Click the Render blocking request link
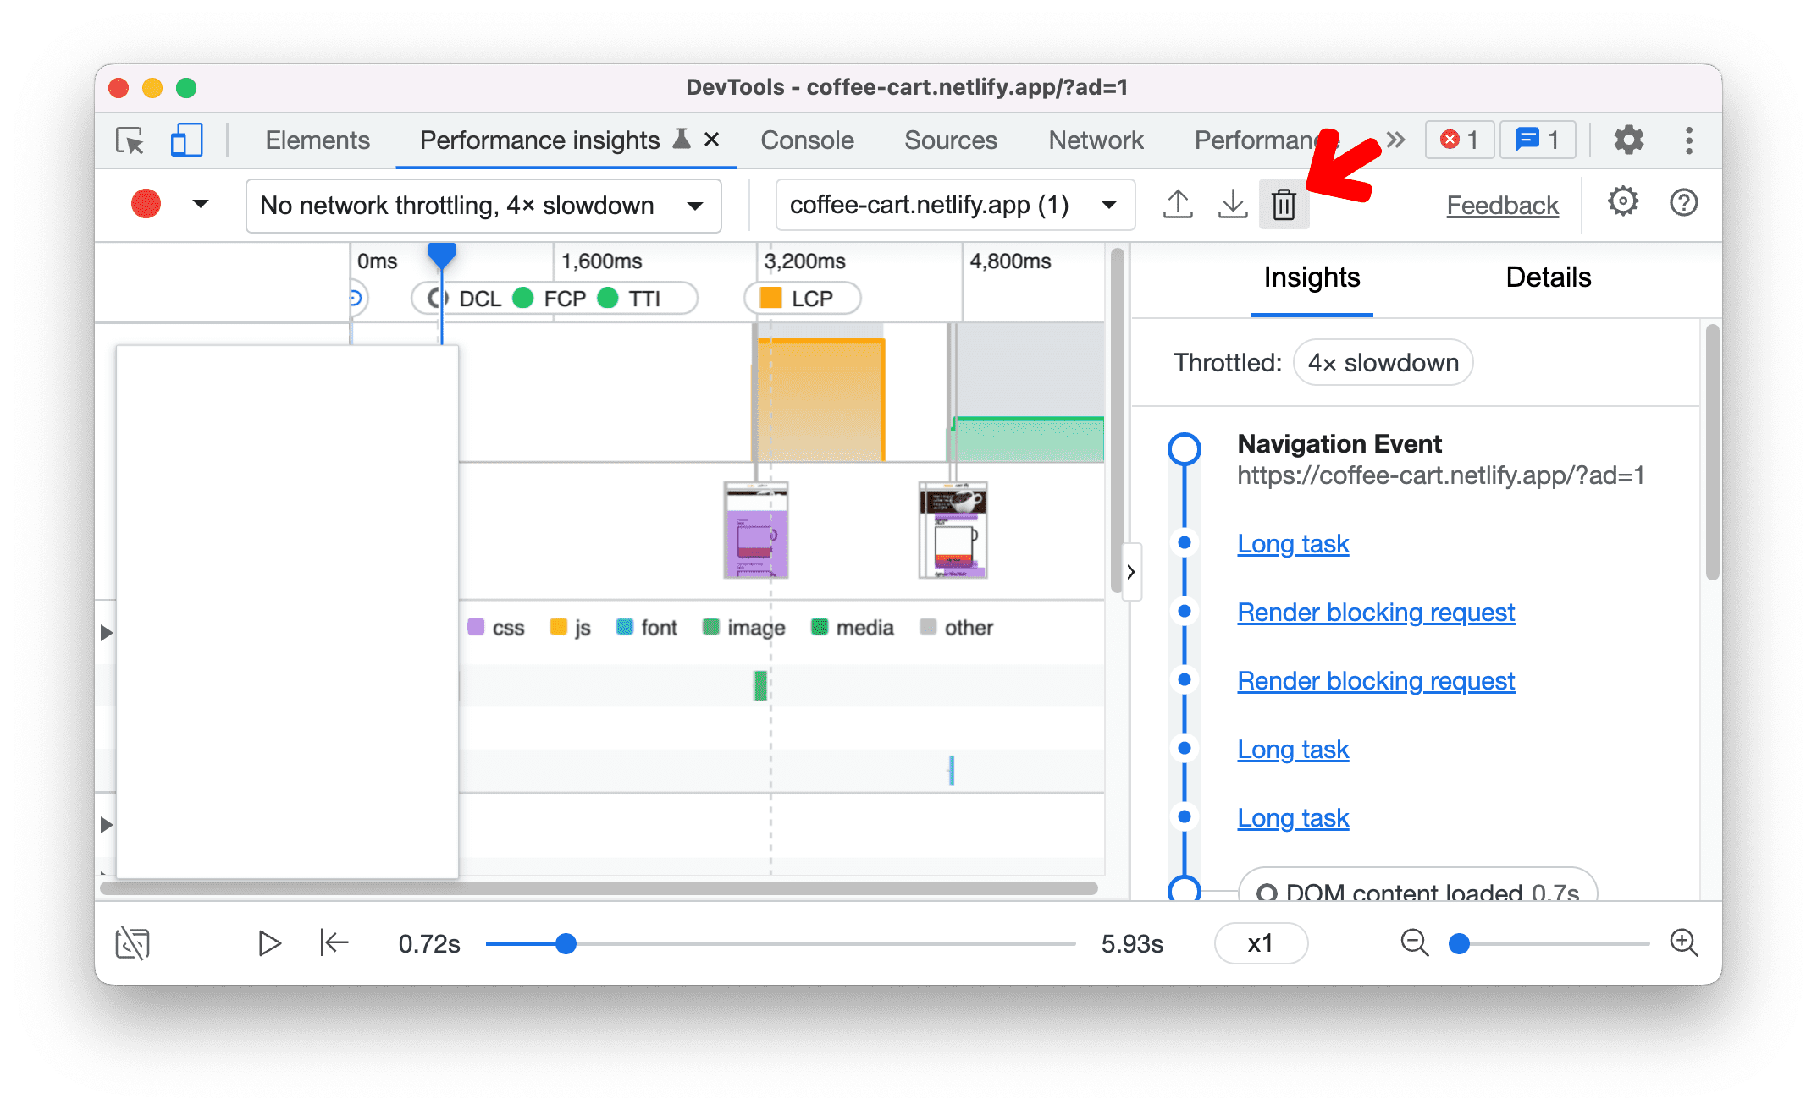Viewport: 1817px width, 1110px height. point(1376,612)
